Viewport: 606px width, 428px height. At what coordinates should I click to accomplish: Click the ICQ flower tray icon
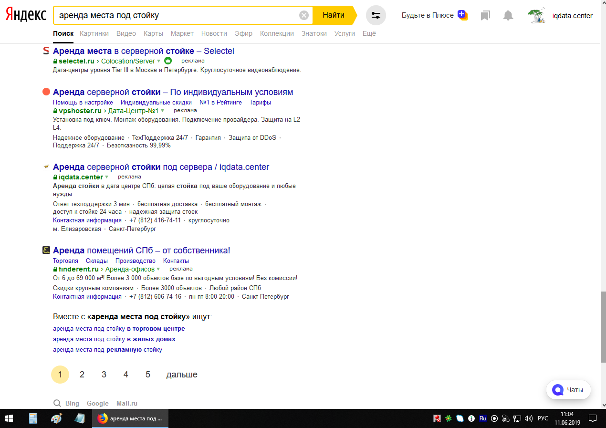pyautogui.click(x=449, y=418)
